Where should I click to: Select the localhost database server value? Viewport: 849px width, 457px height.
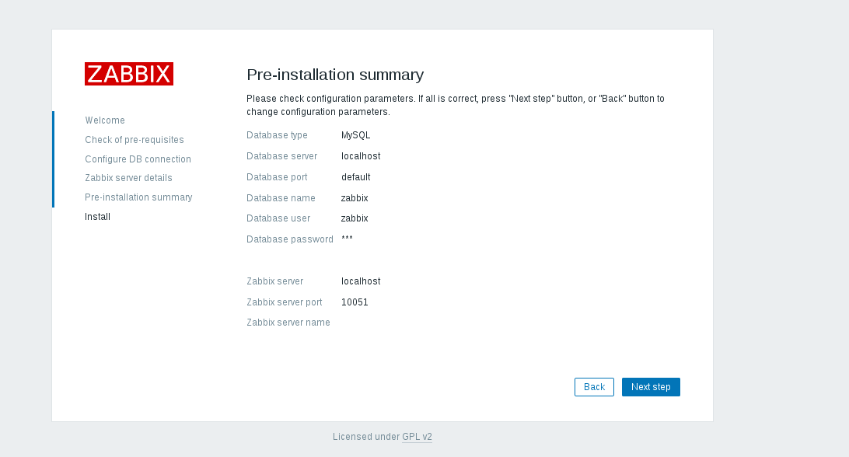361,155
